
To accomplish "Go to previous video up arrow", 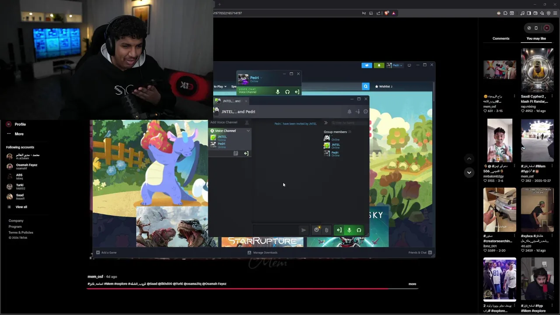I will pyautogui.click(x=469, y=159).
